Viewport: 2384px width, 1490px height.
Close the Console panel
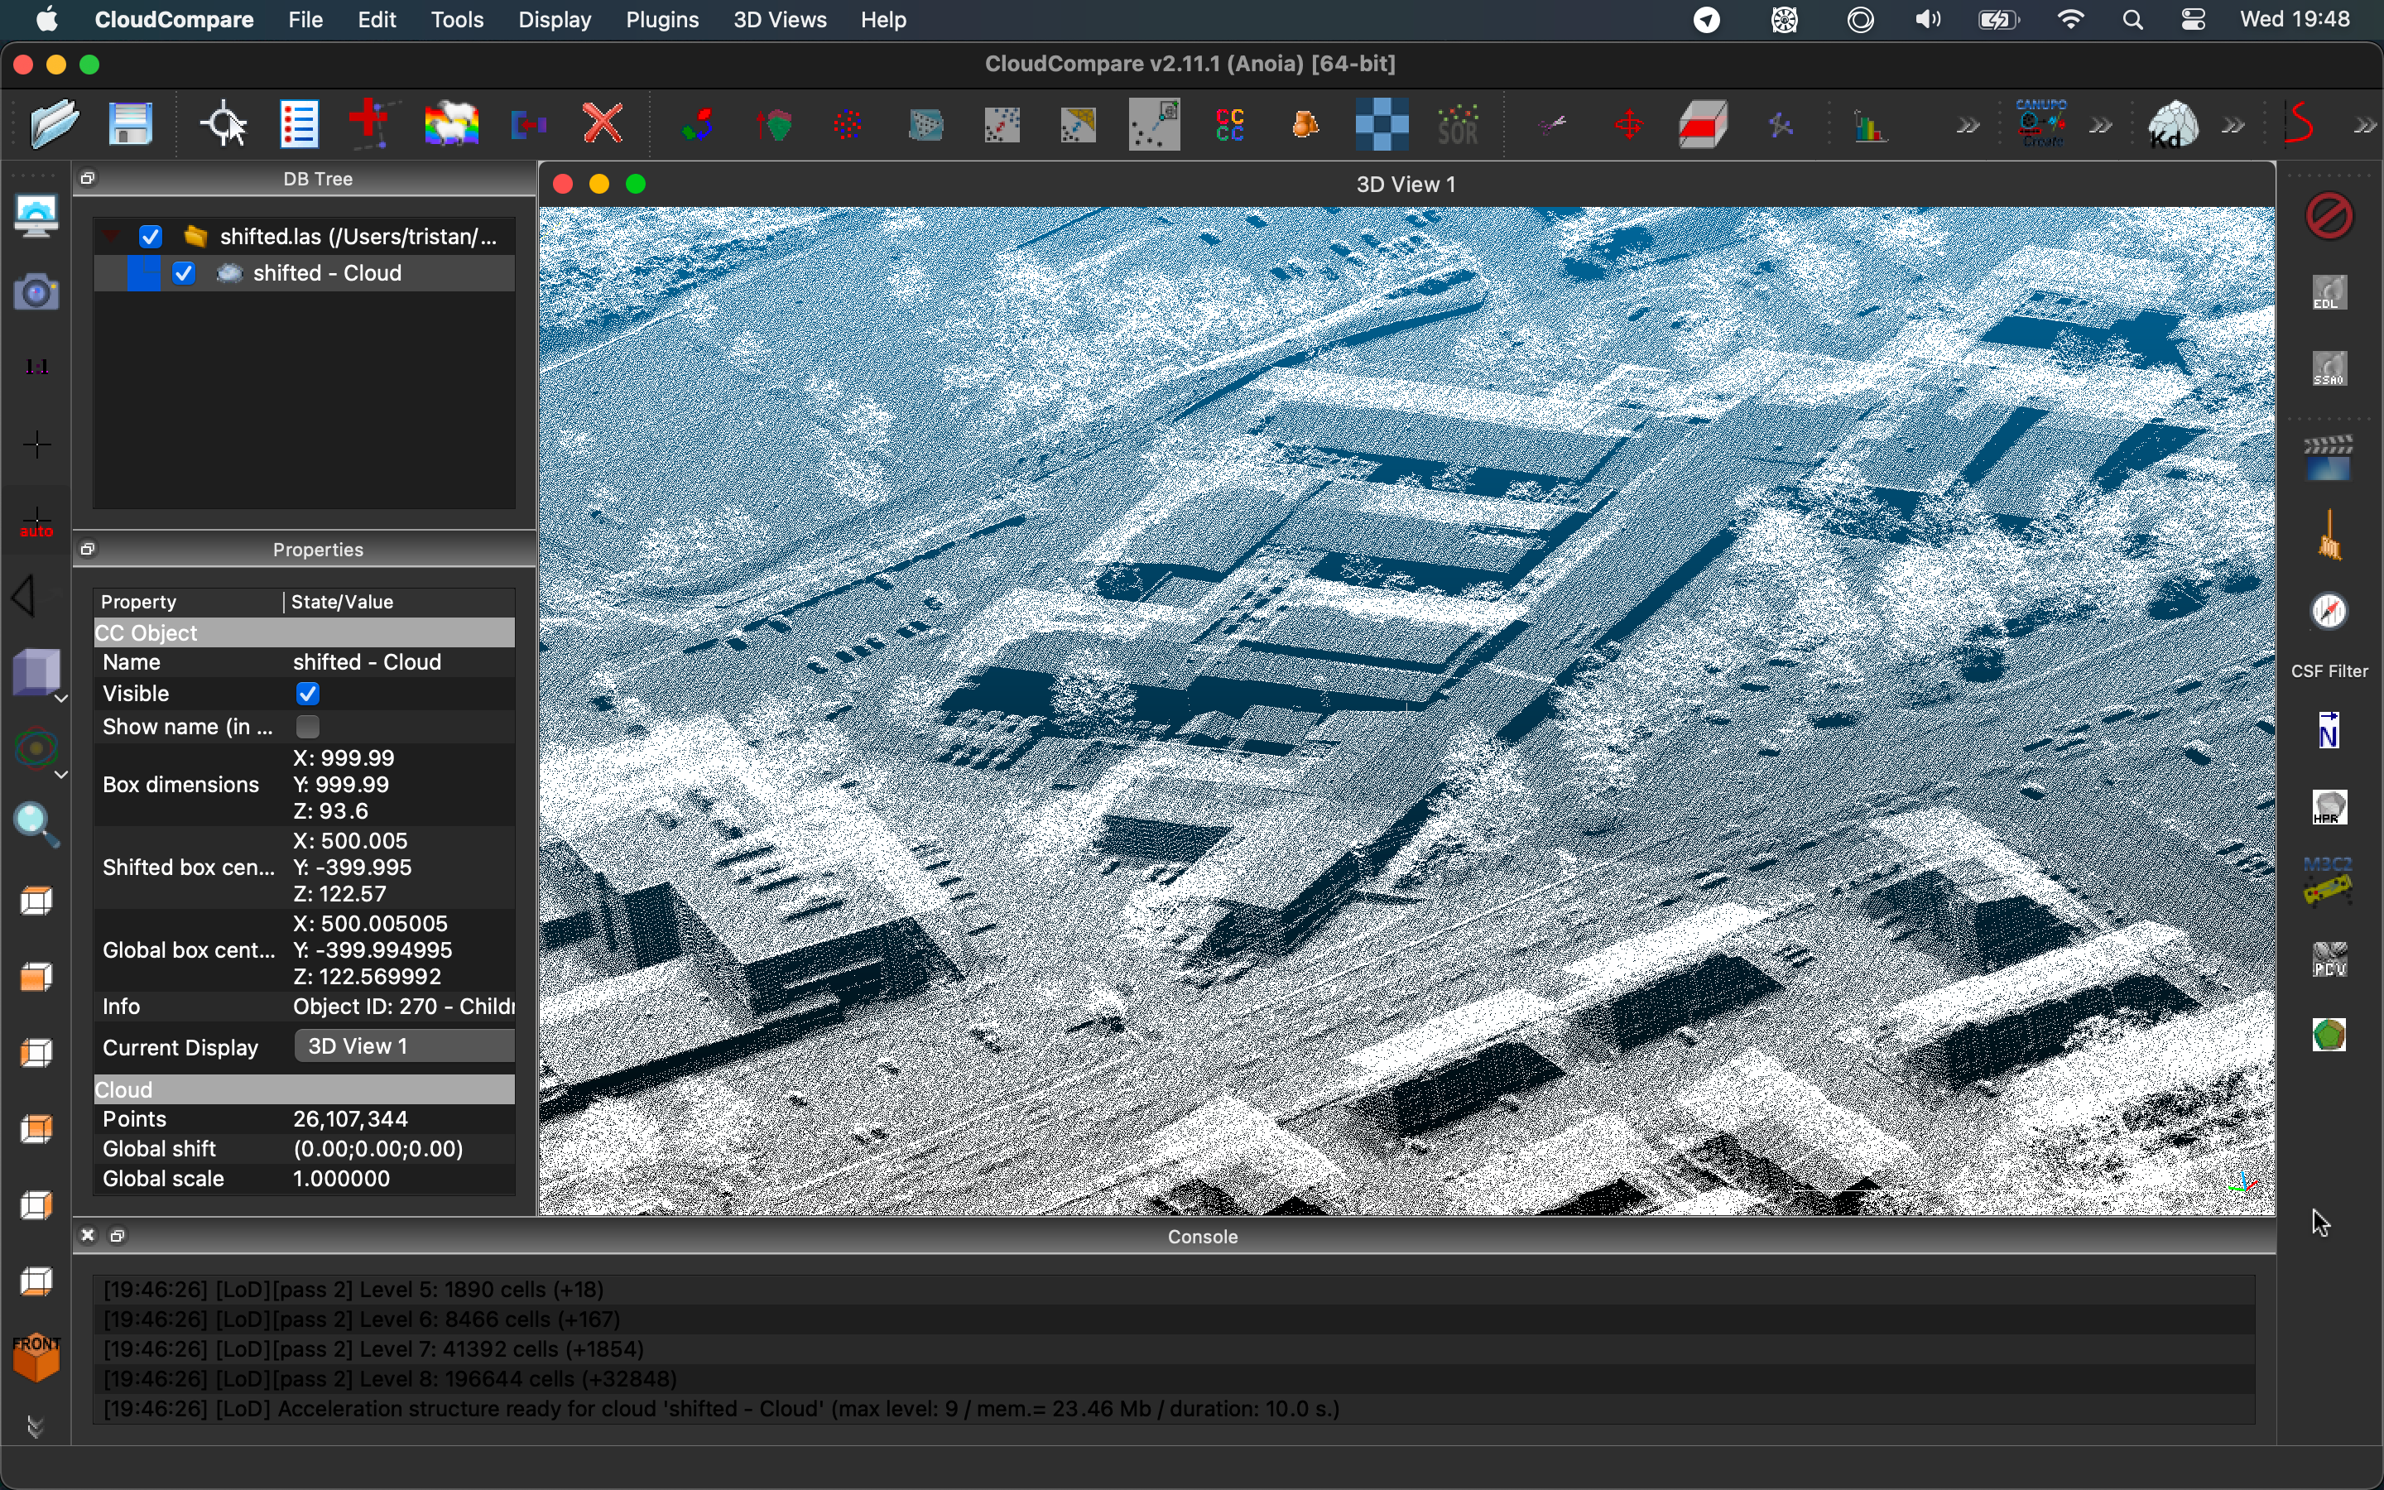pyautogui.click(x=88, y=1236)
